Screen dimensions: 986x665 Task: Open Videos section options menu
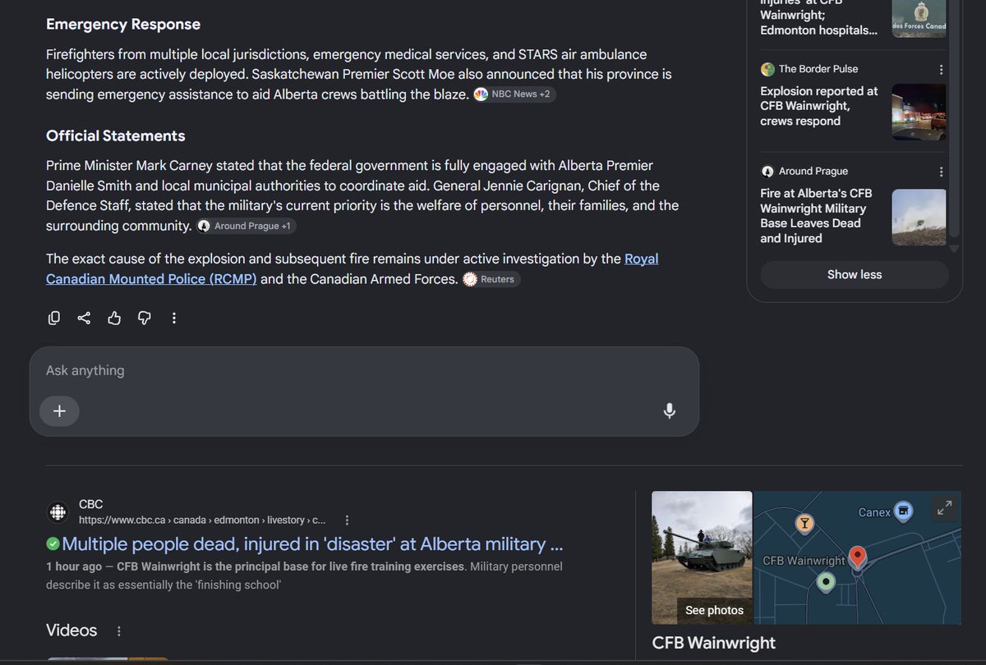tap(119, 631)
